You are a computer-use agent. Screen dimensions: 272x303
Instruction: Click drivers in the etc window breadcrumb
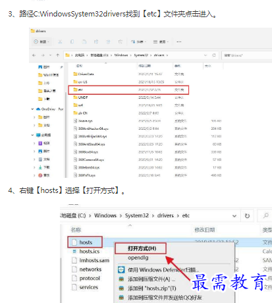tap(165, 215)
